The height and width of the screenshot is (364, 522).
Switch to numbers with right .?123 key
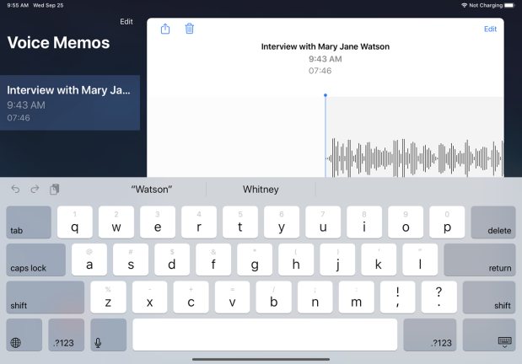pos(430,335)
